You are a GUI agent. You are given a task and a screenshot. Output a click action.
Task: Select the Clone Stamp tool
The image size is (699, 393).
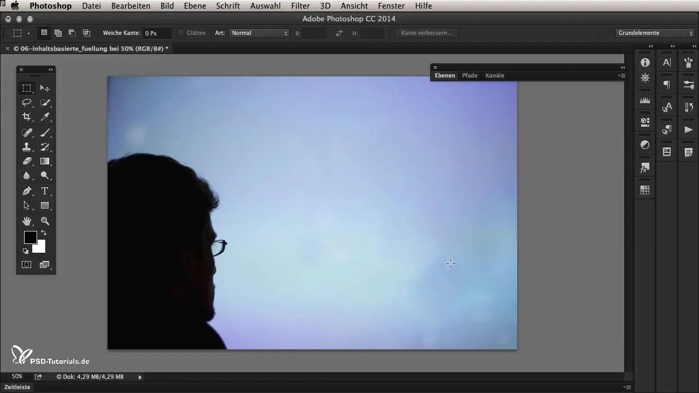click(x=26, y=147)
